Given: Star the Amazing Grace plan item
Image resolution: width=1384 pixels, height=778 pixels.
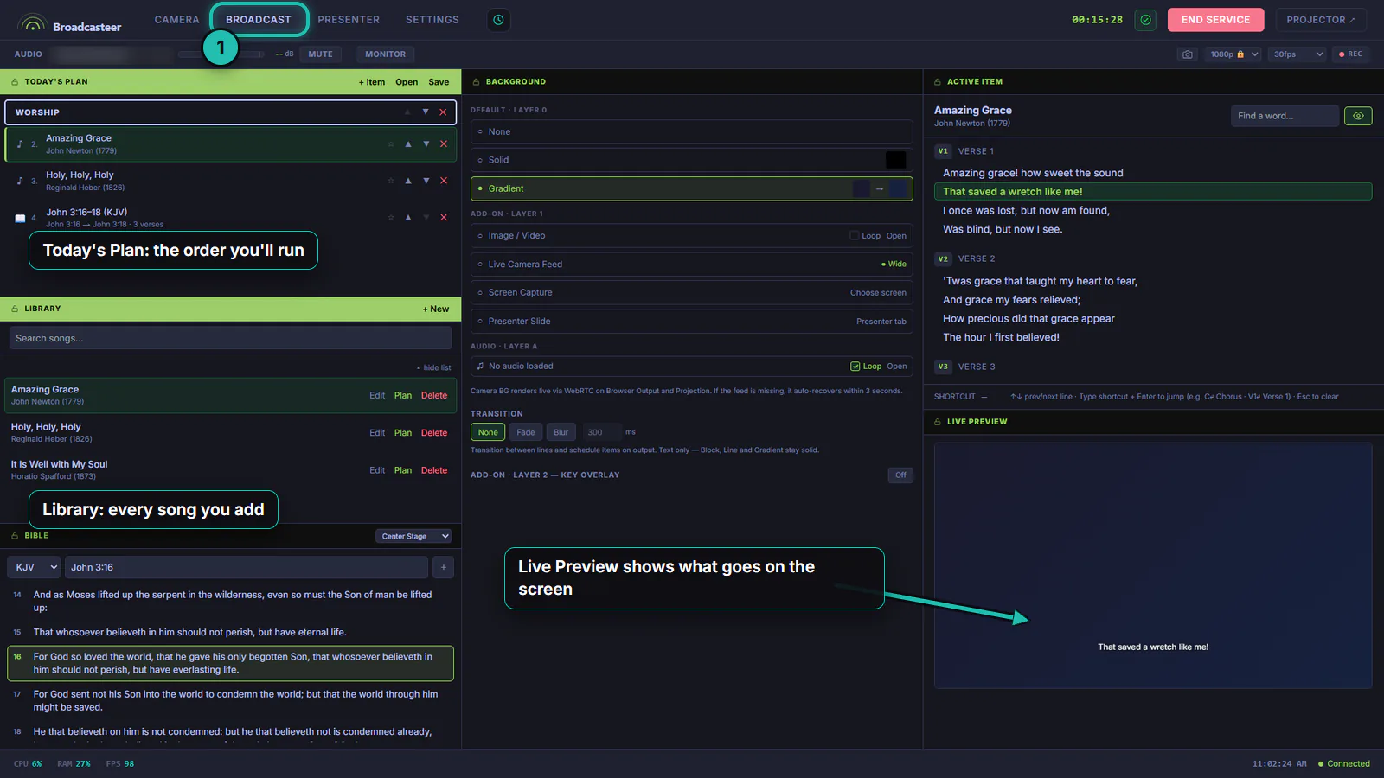Looking at the screenshot, I should tap(391, 144).
